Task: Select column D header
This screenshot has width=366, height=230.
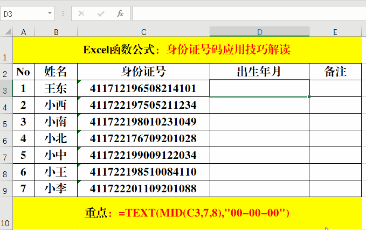Action: click(260, 32)
